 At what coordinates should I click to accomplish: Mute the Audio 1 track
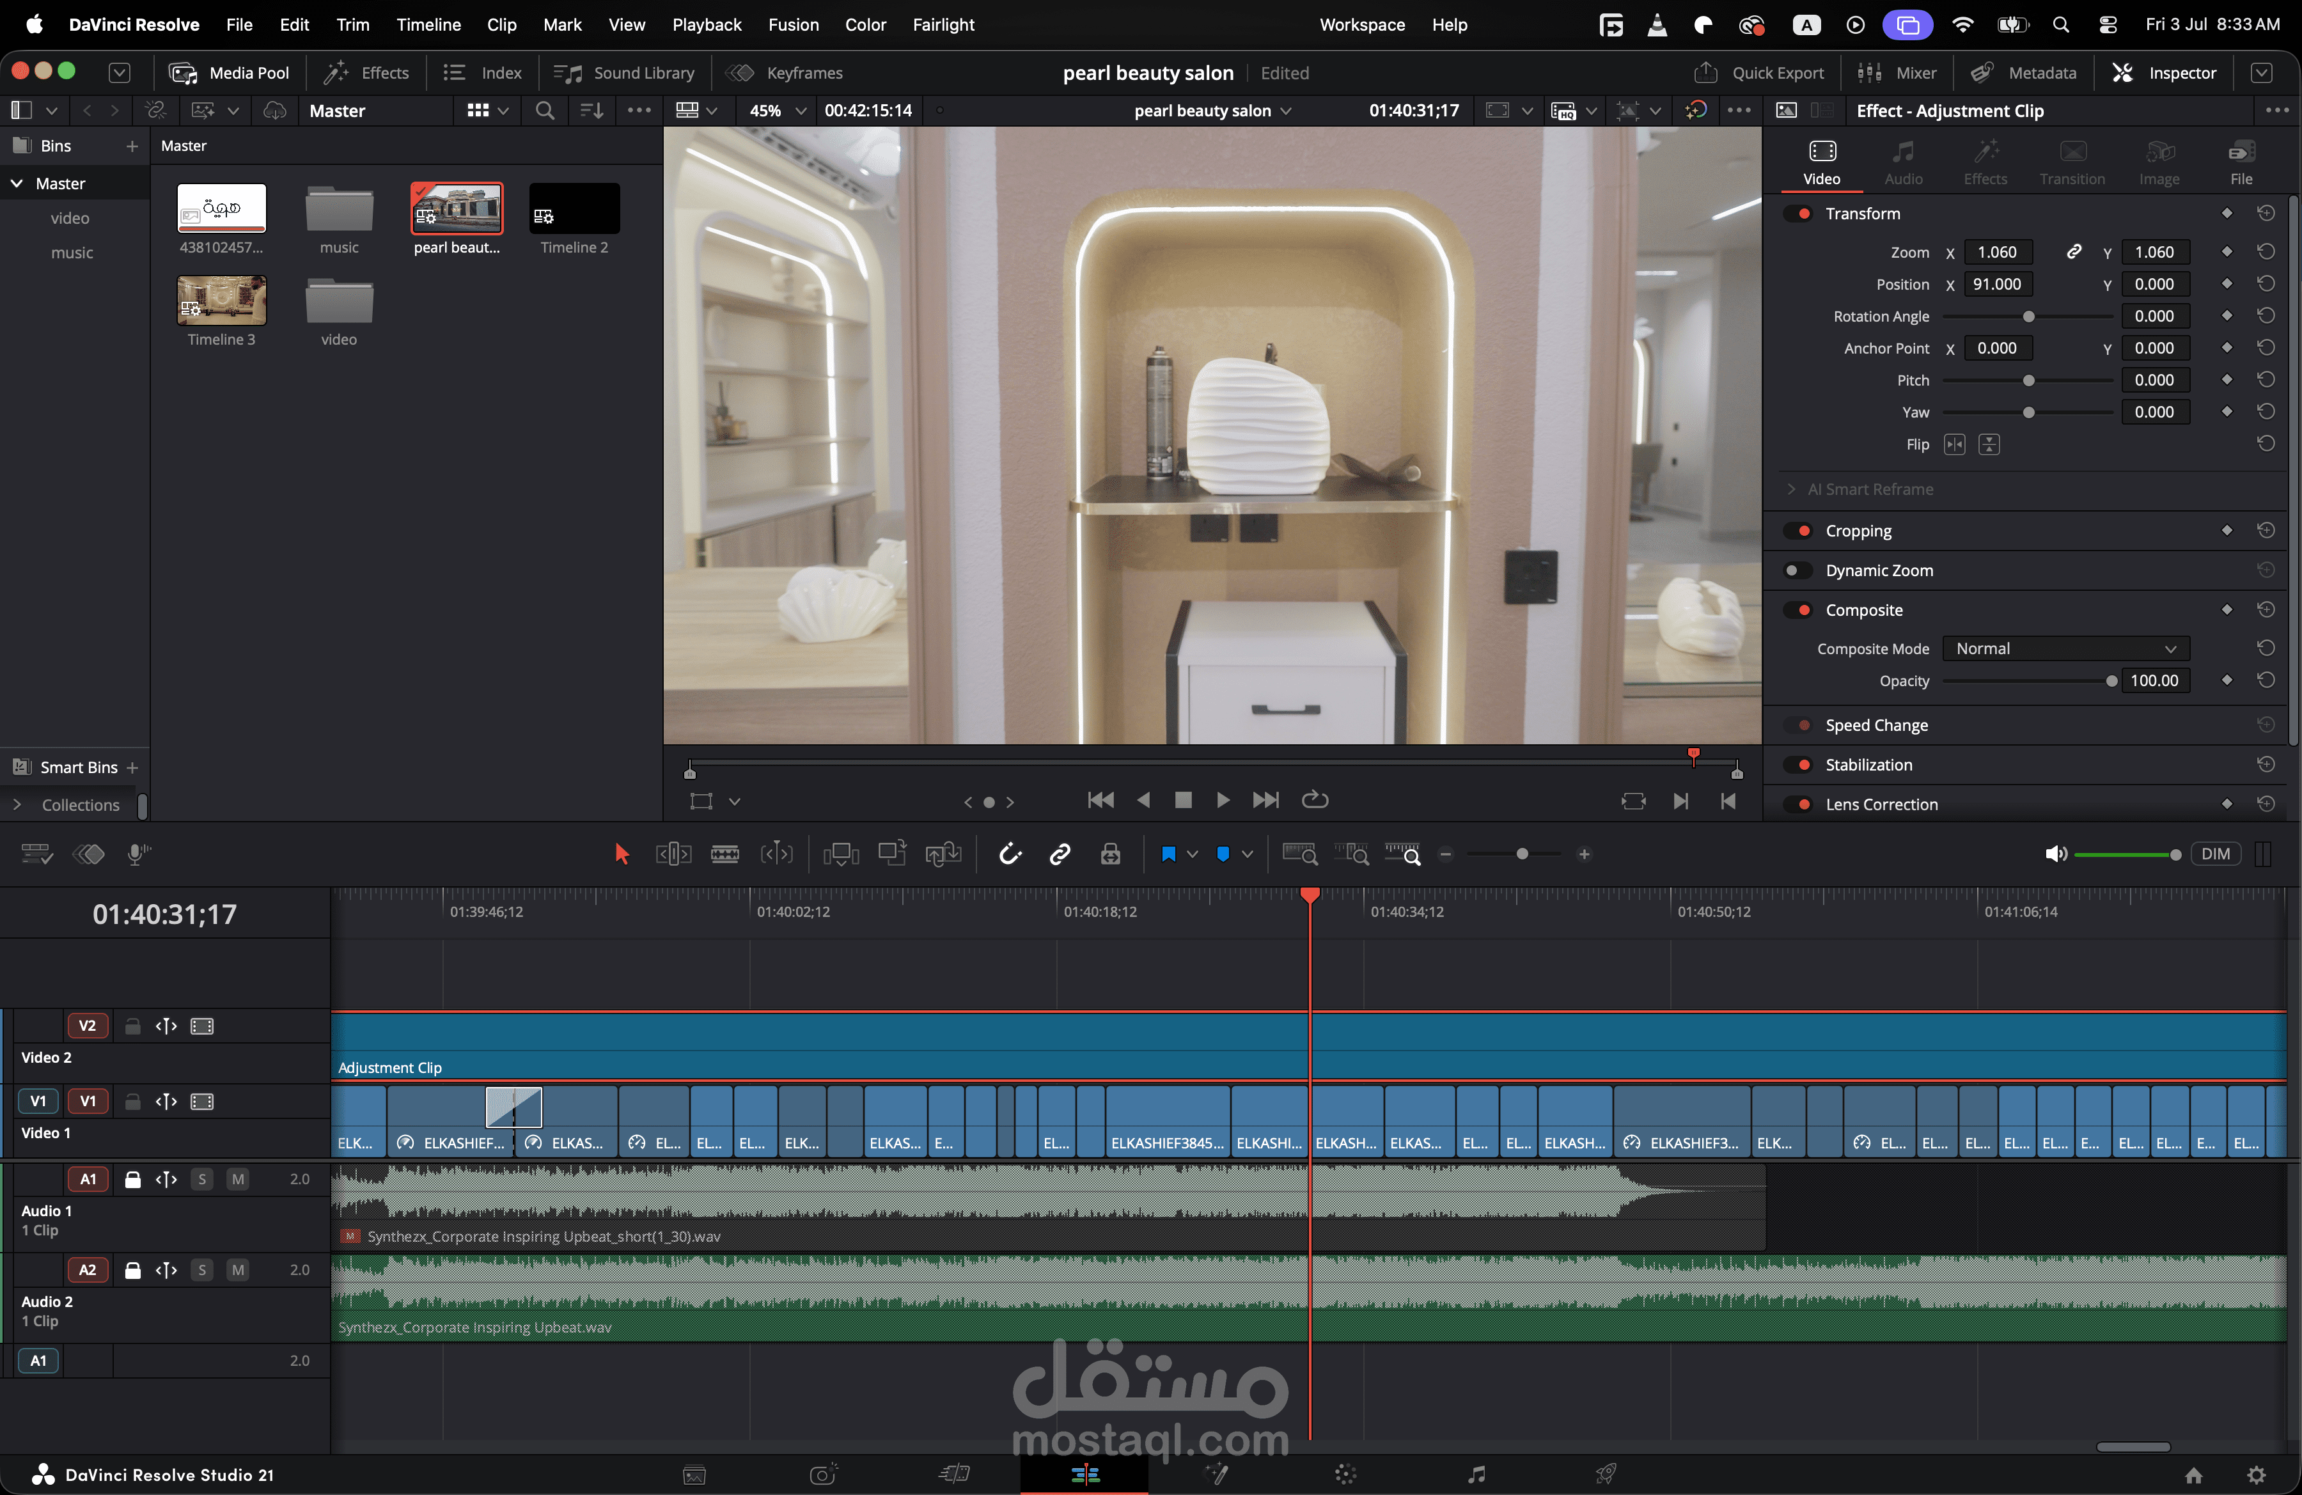[x=238, y=1178]
